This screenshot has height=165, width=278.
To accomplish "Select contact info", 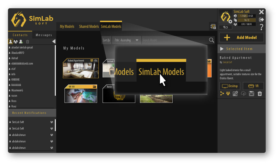I will (x=13, y=74).
